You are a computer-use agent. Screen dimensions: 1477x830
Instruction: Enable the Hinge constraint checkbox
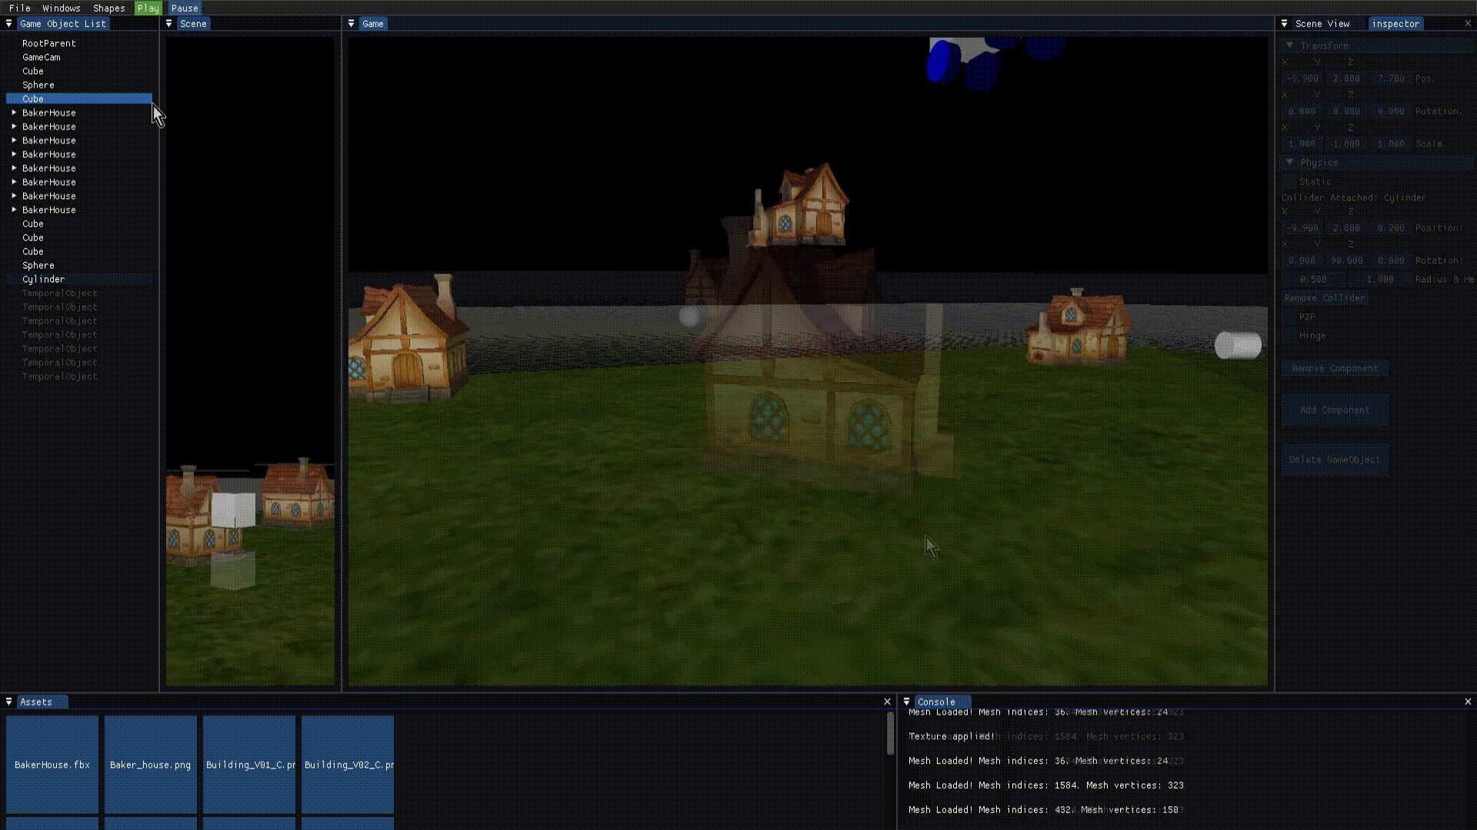pyautogui.click(x=1292, y=336)
